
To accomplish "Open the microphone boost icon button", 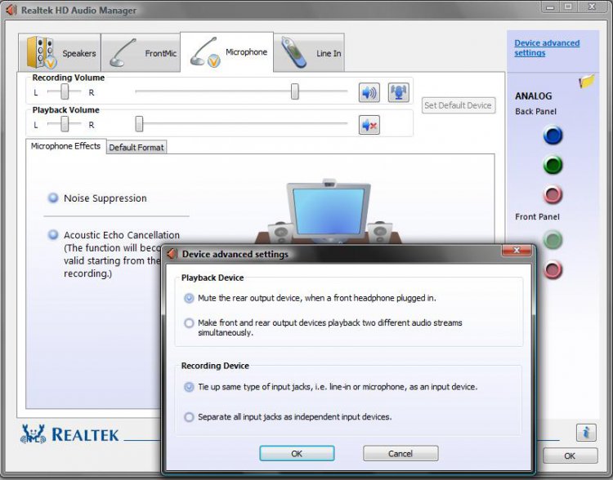I will (398, 92).
